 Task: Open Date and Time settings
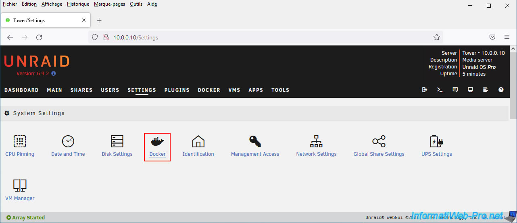pyautogui.click(x=68, y=142)
